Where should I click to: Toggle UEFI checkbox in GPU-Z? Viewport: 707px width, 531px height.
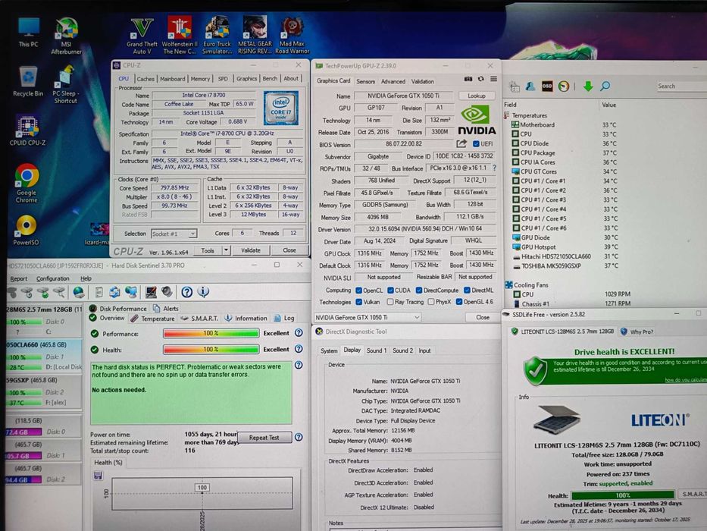coord(476,143)
